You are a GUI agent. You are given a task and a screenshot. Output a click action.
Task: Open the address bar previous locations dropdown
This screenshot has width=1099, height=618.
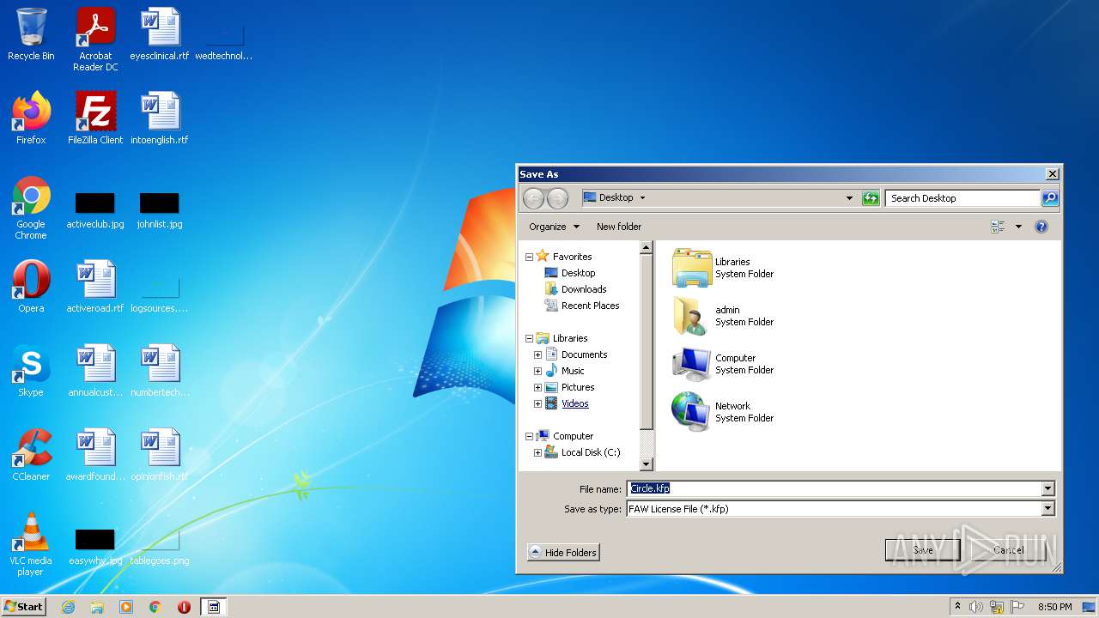coord(849,198)
